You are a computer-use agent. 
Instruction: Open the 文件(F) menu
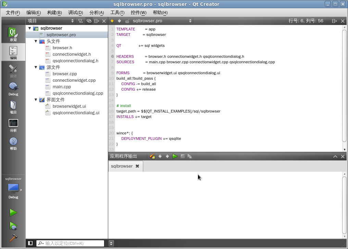13,13
